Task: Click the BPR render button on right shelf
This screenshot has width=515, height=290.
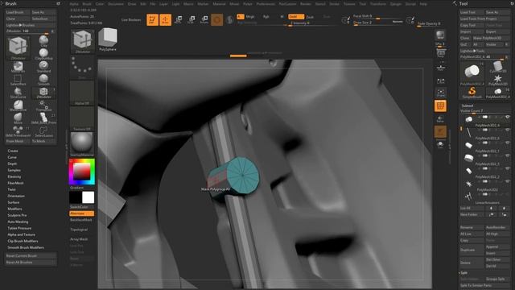Action: 440,35
